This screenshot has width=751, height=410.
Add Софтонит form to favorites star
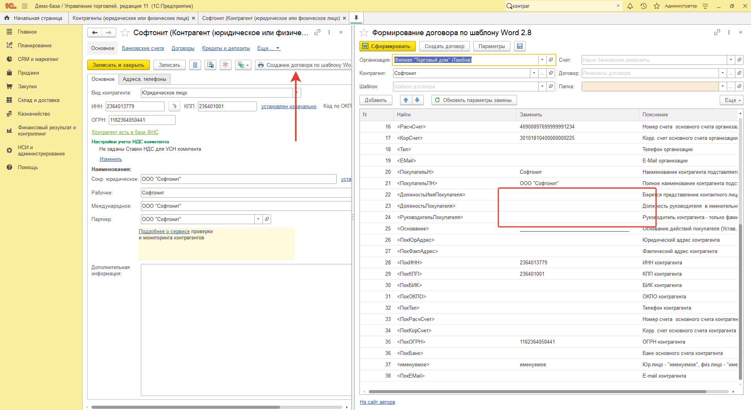tap(125, 32)
